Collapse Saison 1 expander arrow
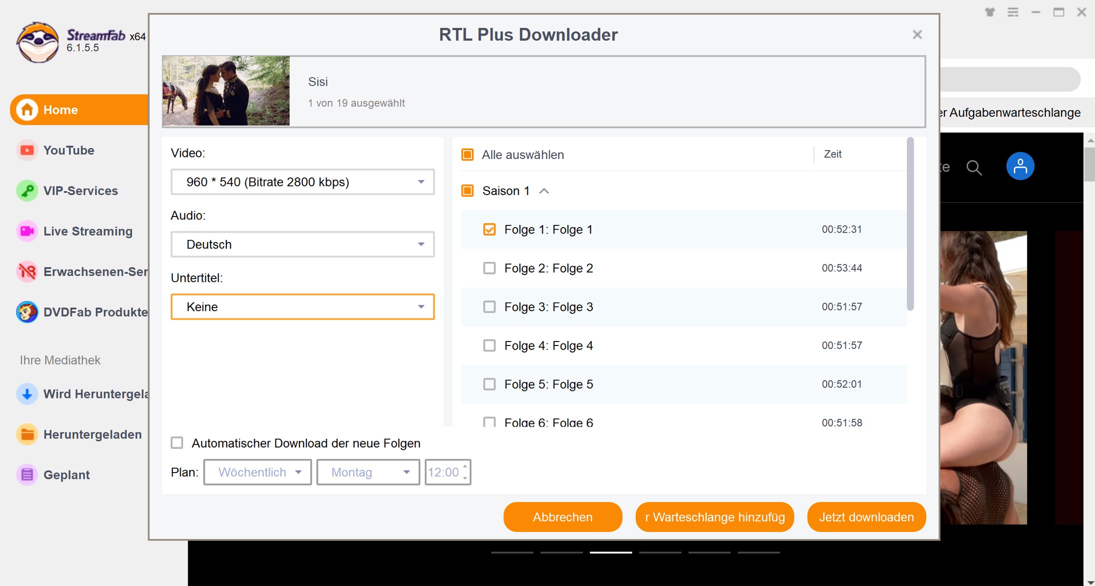1095x586 pixels. (x=544, y=191)
